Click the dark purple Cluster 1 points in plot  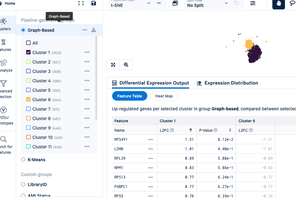tap(255, 55)
